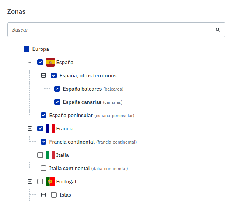This screenshot has height=201, width=228.
Task: Click the search magnifier icon
Action: tap(218, 30)
